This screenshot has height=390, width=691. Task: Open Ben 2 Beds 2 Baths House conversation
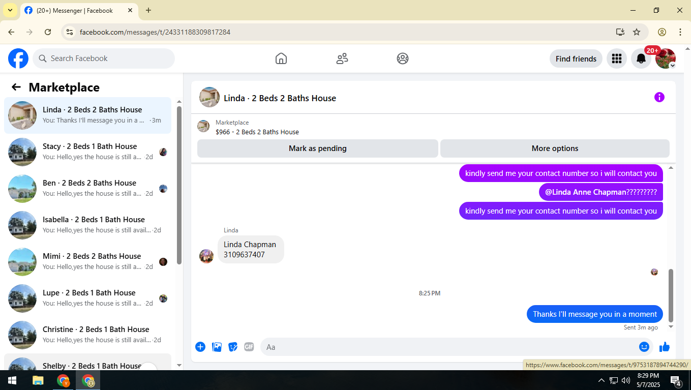[x=87, y=189]
